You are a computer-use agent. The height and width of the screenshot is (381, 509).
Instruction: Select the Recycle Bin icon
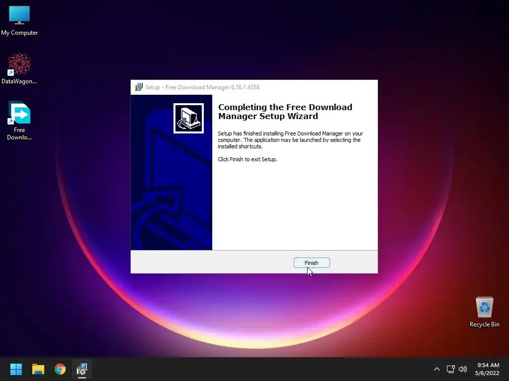tap(484, 312)
